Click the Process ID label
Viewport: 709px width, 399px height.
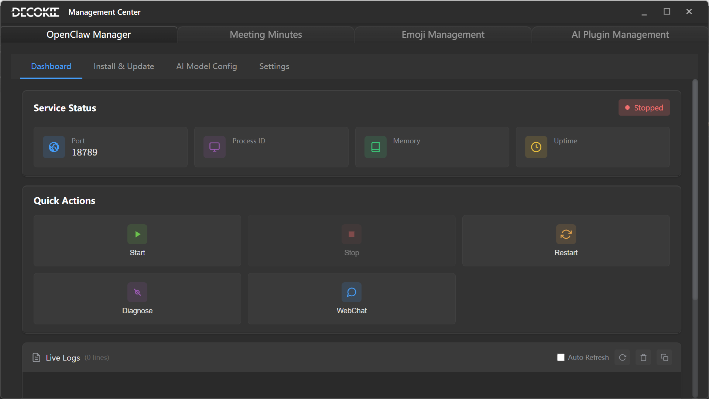coord(249,141)
